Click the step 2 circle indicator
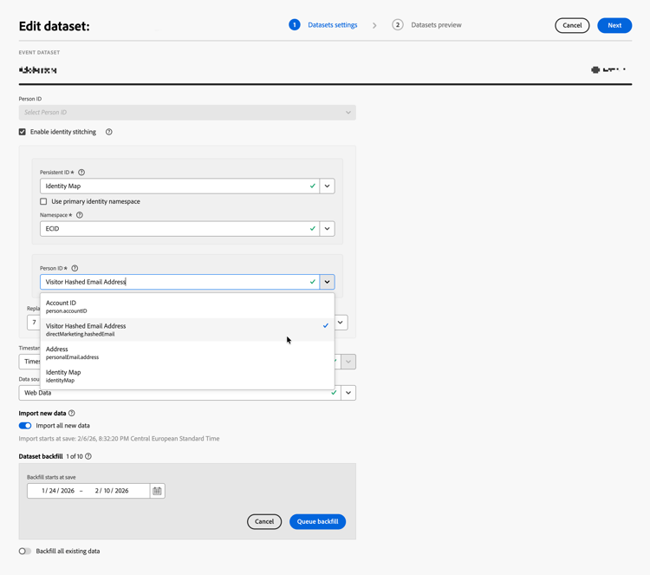The image size is (650, 575). click(398, 25)
